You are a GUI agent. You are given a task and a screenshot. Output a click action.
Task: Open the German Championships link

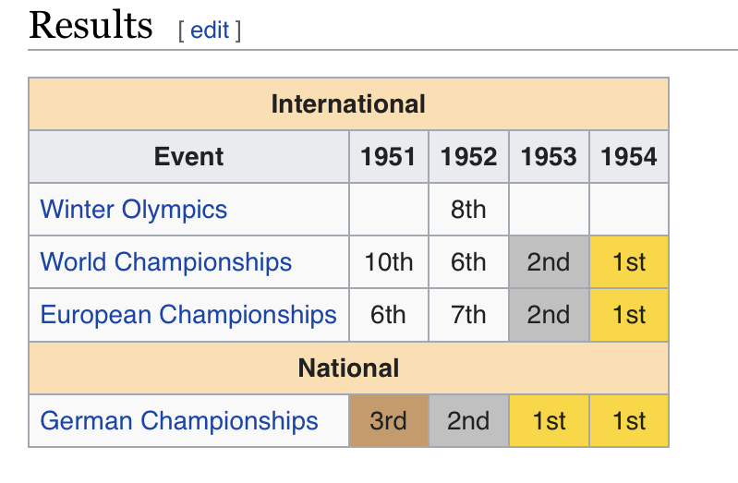(x=179, y=420)
